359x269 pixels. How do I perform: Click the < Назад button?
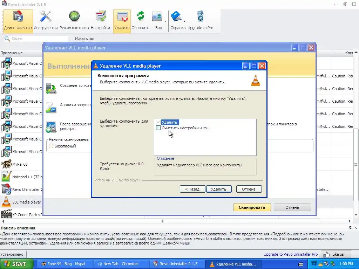pos(192,189)
